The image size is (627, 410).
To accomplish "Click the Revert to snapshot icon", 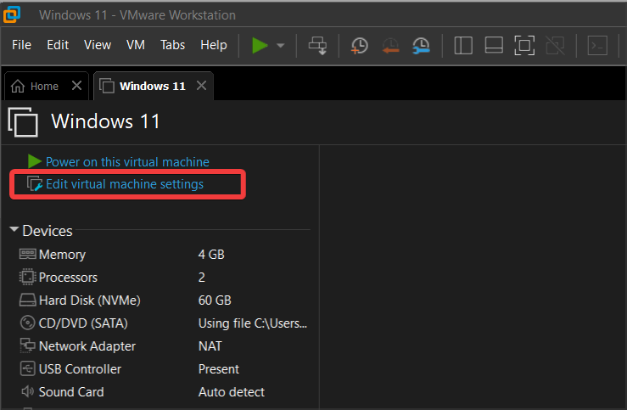I will click(390, 46).
